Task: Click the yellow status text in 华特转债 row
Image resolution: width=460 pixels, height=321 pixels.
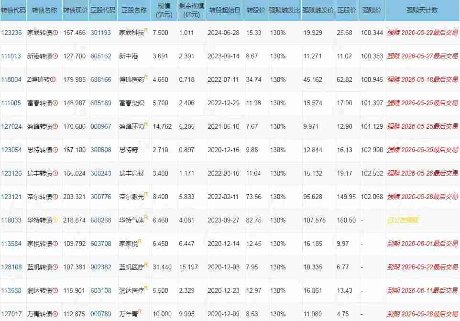Action: pyautogui.click(x=403, y=220)
